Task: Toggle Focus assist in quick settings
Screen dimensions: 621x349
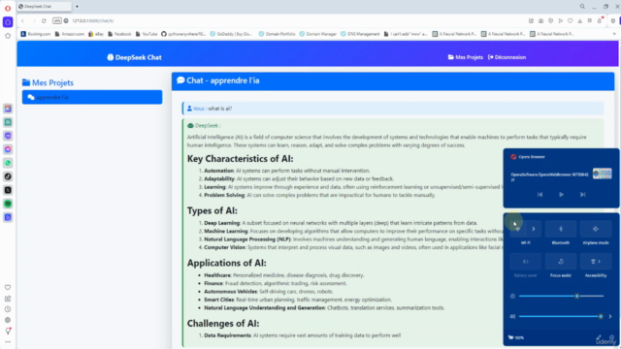Action: [561, 262]
